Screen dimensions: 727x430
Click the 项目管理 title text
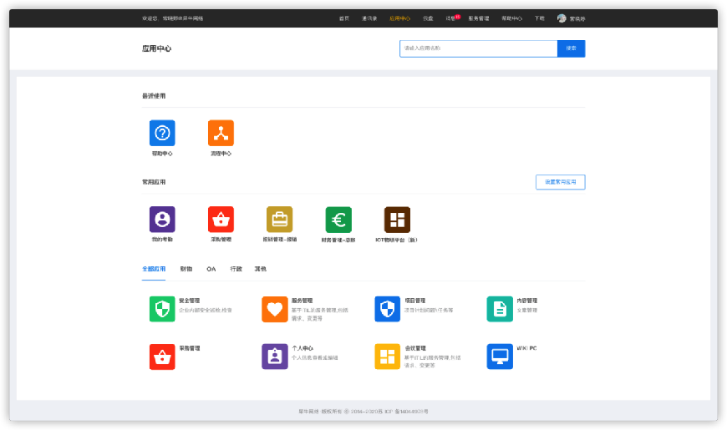point(415,301)
